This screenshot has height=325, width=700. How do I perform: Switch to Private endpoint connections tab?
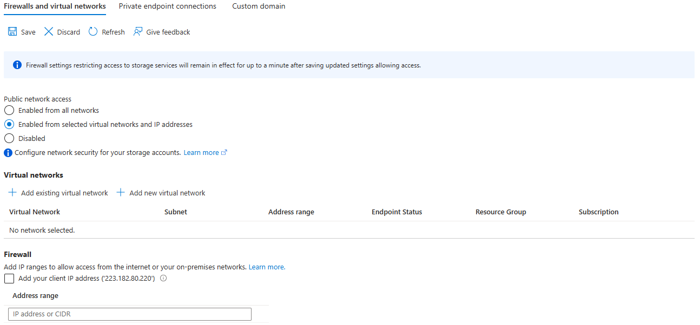point(167,6)
